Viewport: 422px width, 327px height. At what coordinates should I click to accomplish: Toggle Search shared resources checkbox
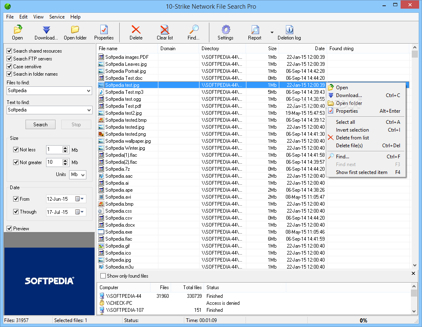click(9, 51)
